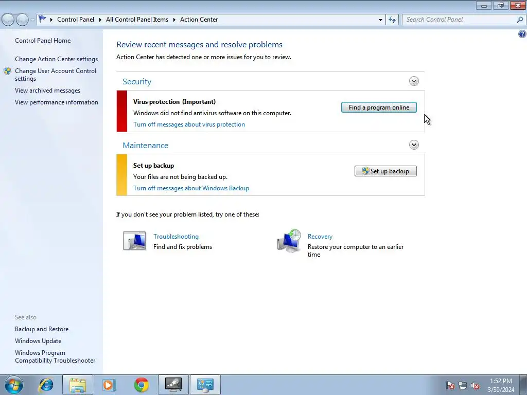Open the Recovery link
Screen dimensions: 527x395
pos(320,237)
